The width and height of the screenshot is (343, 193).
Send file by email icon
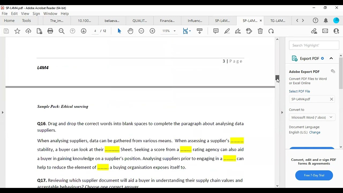click(325, 31)
